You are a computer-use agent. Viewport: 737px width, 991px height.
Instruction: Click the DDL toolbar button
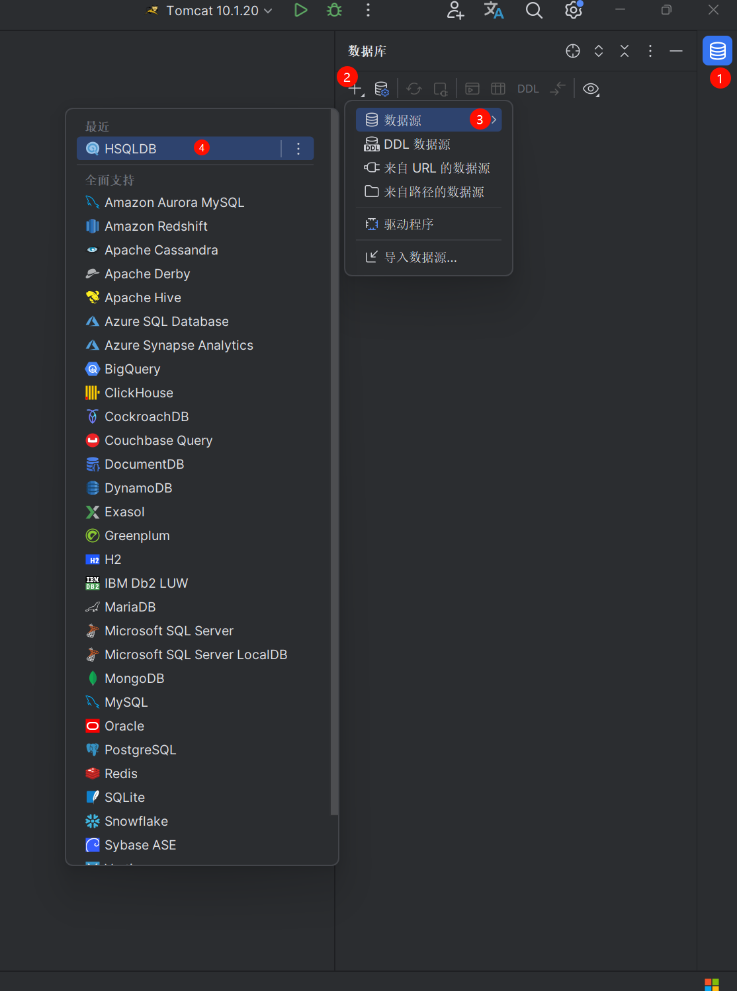pos(528,89)
